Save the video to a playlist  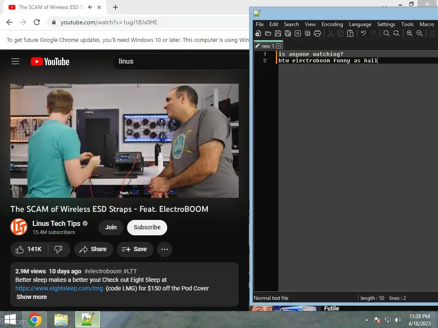click(x=135, y=249)
